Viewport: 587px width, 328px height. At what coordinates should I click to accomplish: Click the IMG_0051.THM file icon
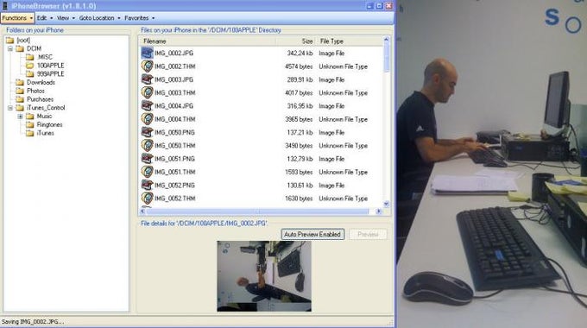(x=147, y=172)
